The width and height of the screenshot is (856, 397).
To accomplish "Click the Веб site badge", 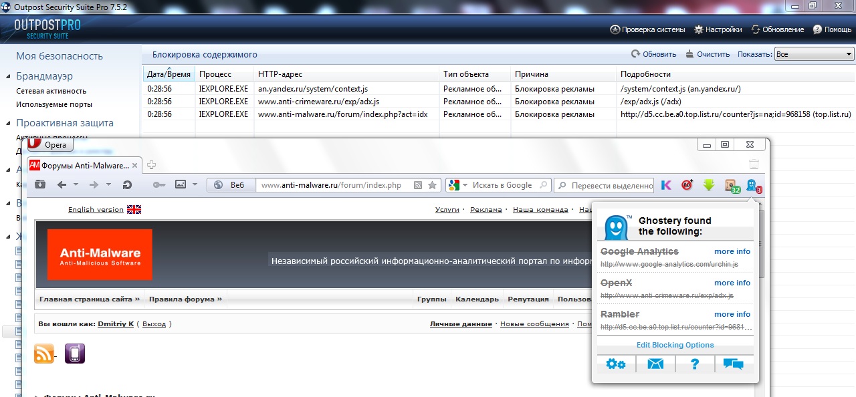I will click(231, 185).
